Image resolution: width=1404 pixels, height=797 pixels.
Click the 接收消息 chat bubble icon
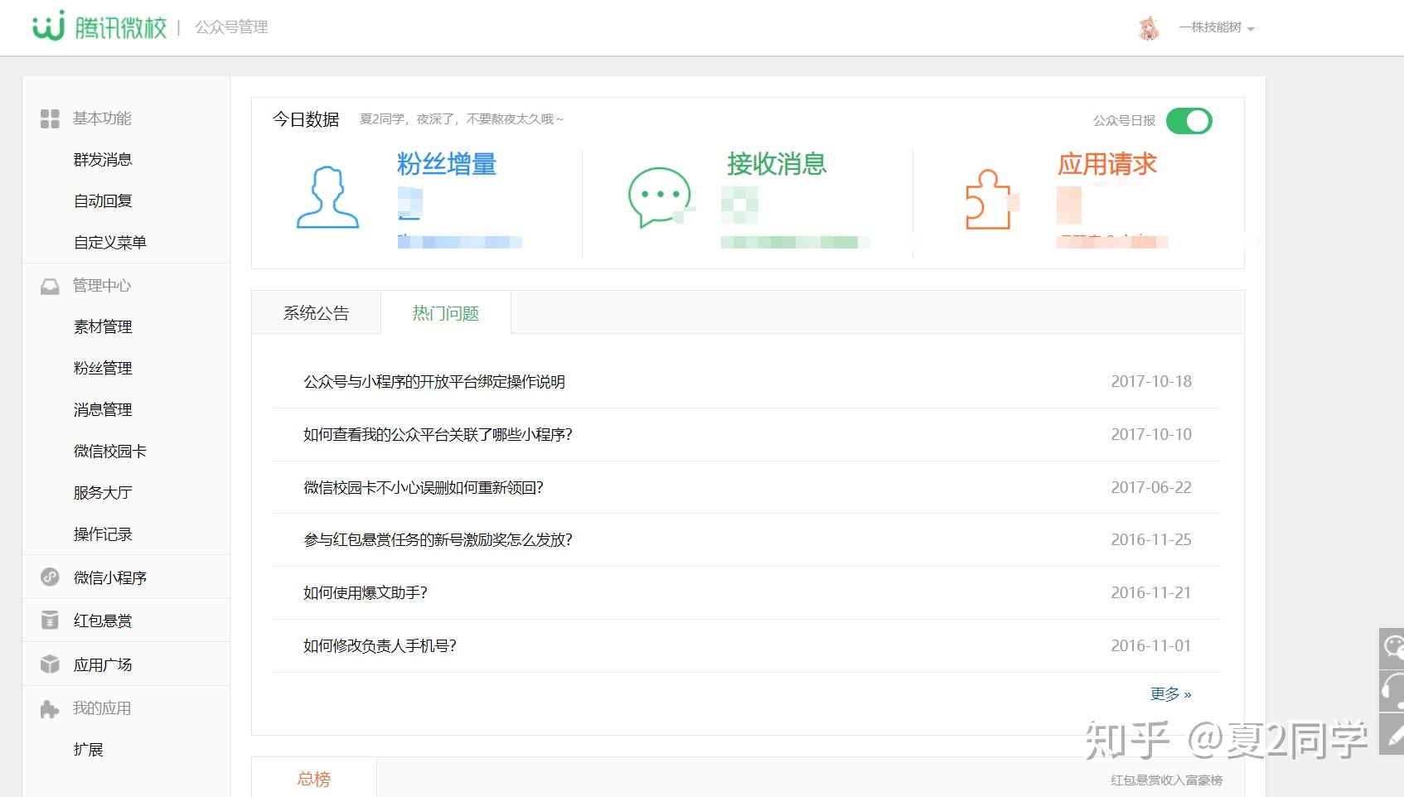point(660,197)
